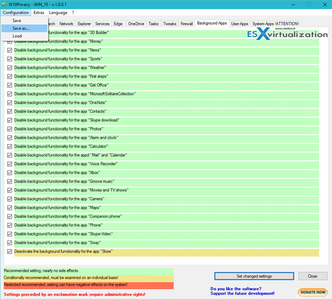
Task: Toggle the Store background functionality checkbox
Action: pyautogui.click(x=10, y=251)
